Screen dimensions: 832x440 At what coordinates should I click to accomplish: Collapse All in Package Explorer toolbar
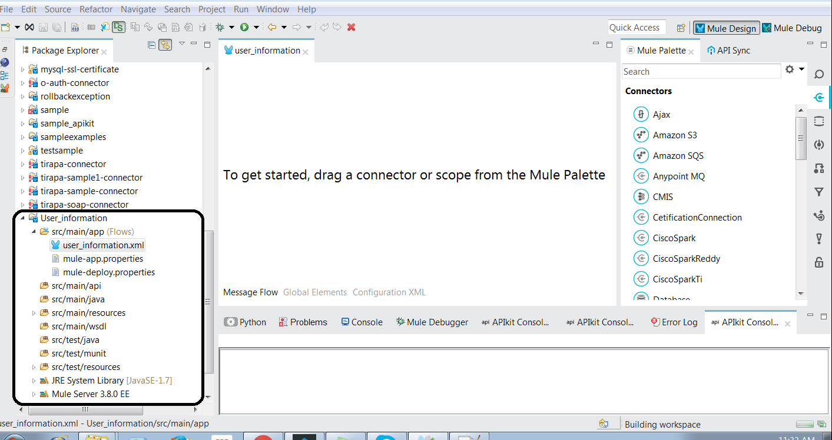[x=151, y=45]
